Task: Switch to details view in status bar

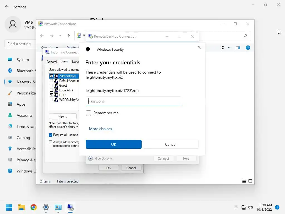Action: (244, 181)
